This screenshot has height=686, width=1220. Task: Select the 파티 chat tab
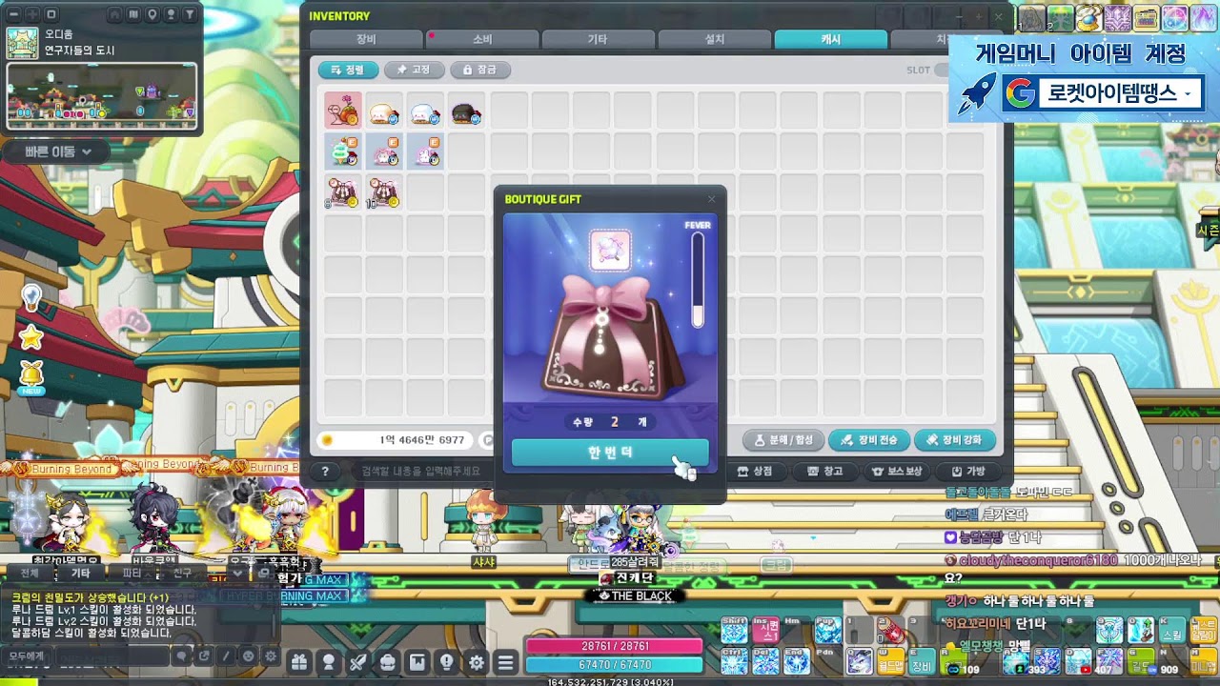[132, 573]
